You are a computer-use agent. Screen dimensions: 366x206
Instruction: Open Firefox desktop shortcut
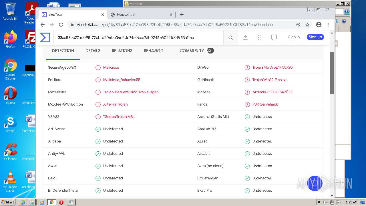(x=10, y=39)
